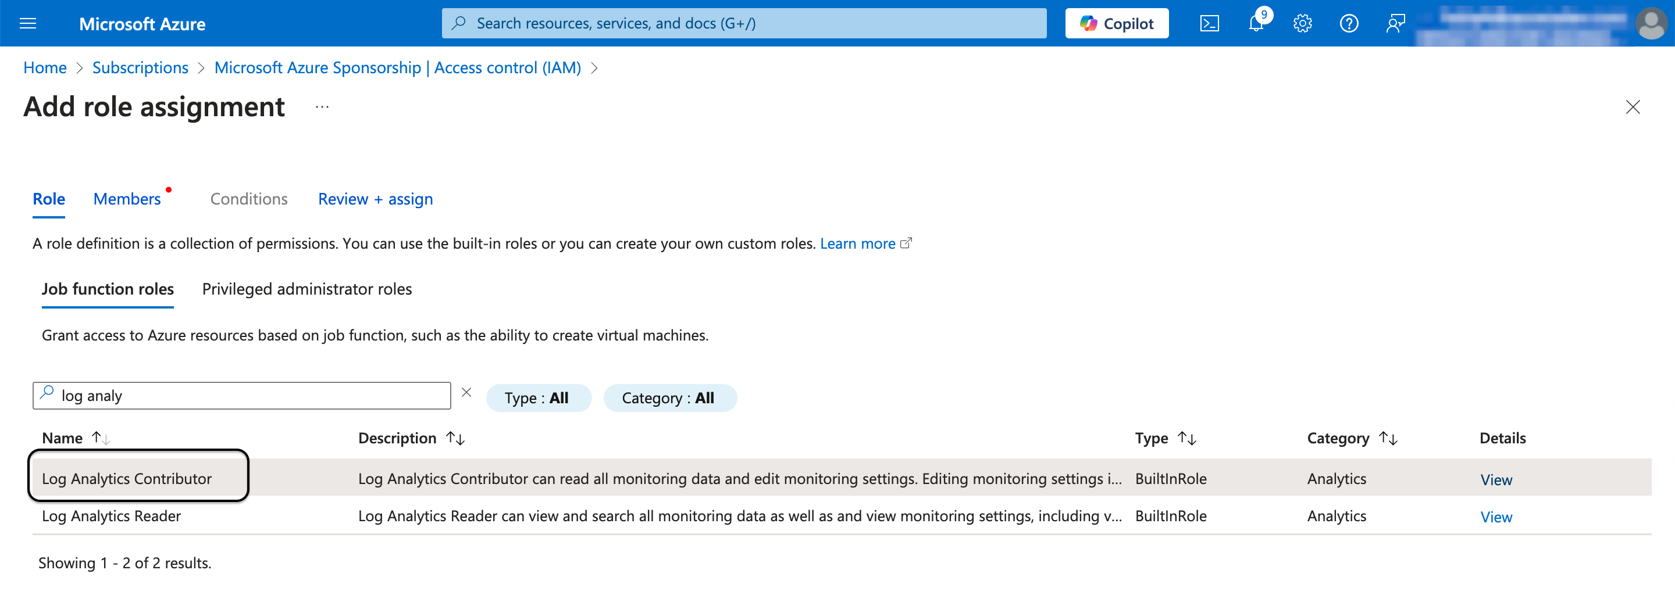This screenshot has height=595, width=1675.
Task: Open the notifications bell
Action: coord(1256,23)
